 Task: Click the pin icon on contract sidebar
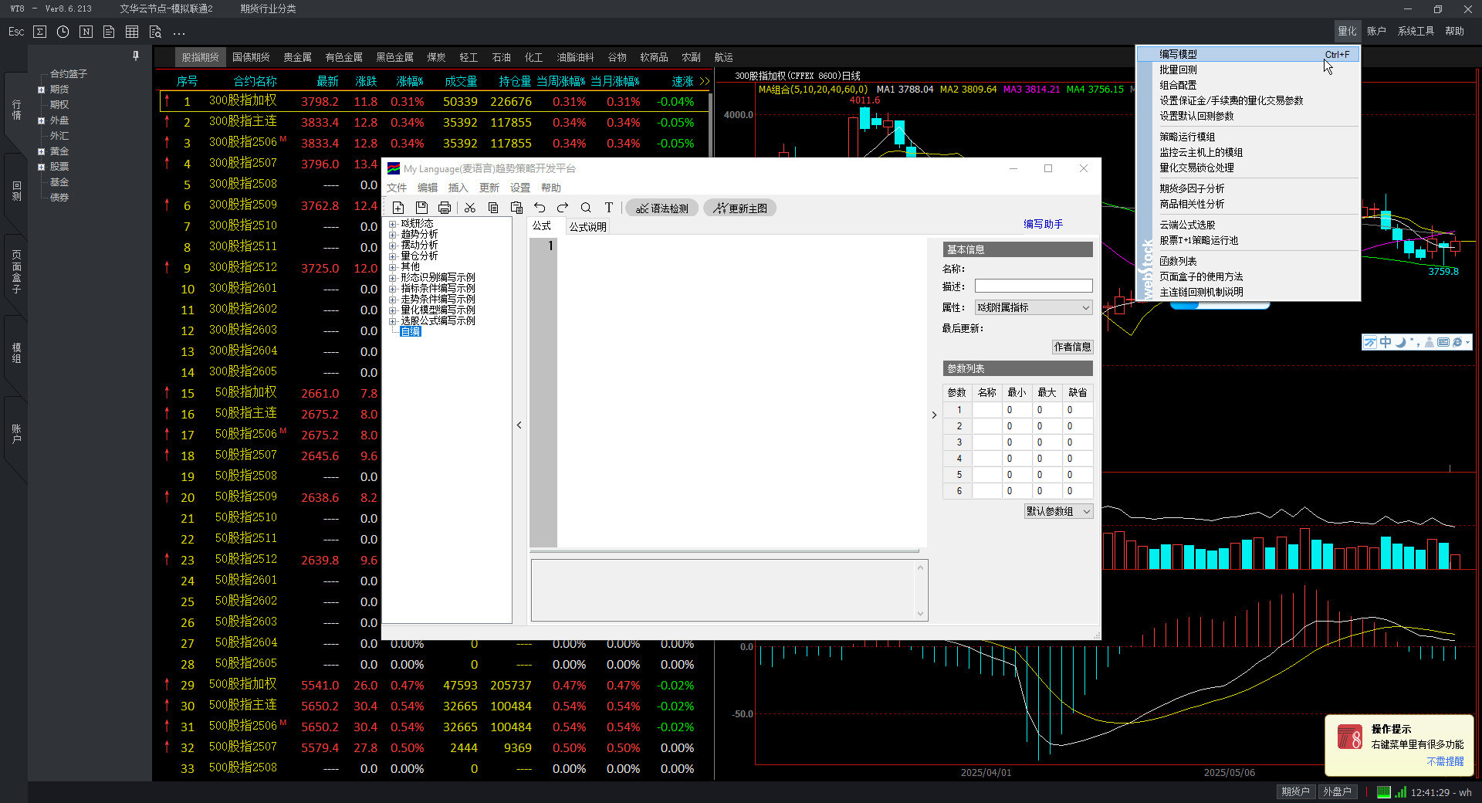click(x=136, y=56)
